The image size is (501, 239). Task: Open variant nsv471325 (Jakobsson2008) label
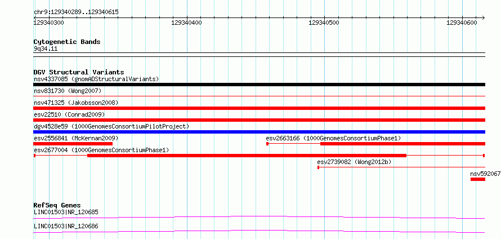[x=76, y=103]
